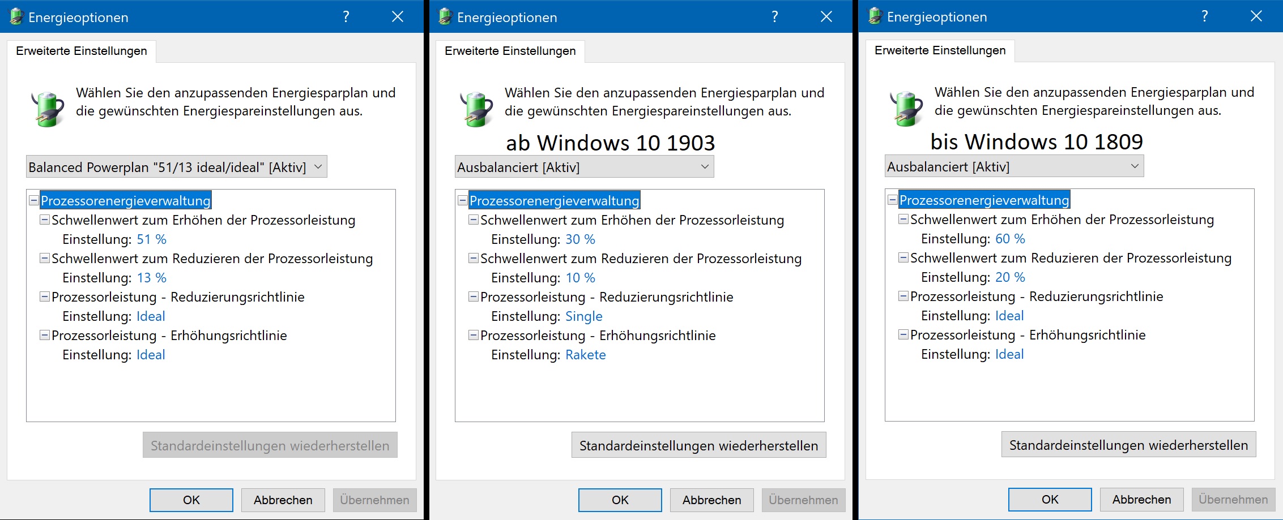Viewport: 1283px width, 520px height.
Task: Click the greyed 'Standardeinstellungen wiederherstellen' in left window
Action: tap(270, 445)
